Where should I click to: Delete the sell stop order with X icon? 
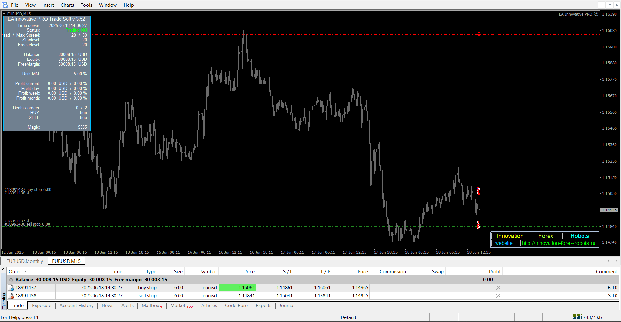(x=498, y=296)
